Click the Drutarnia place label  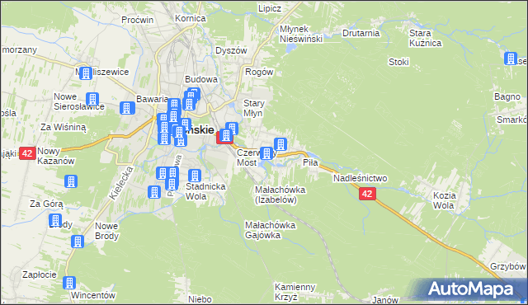[x=361, y=33]
